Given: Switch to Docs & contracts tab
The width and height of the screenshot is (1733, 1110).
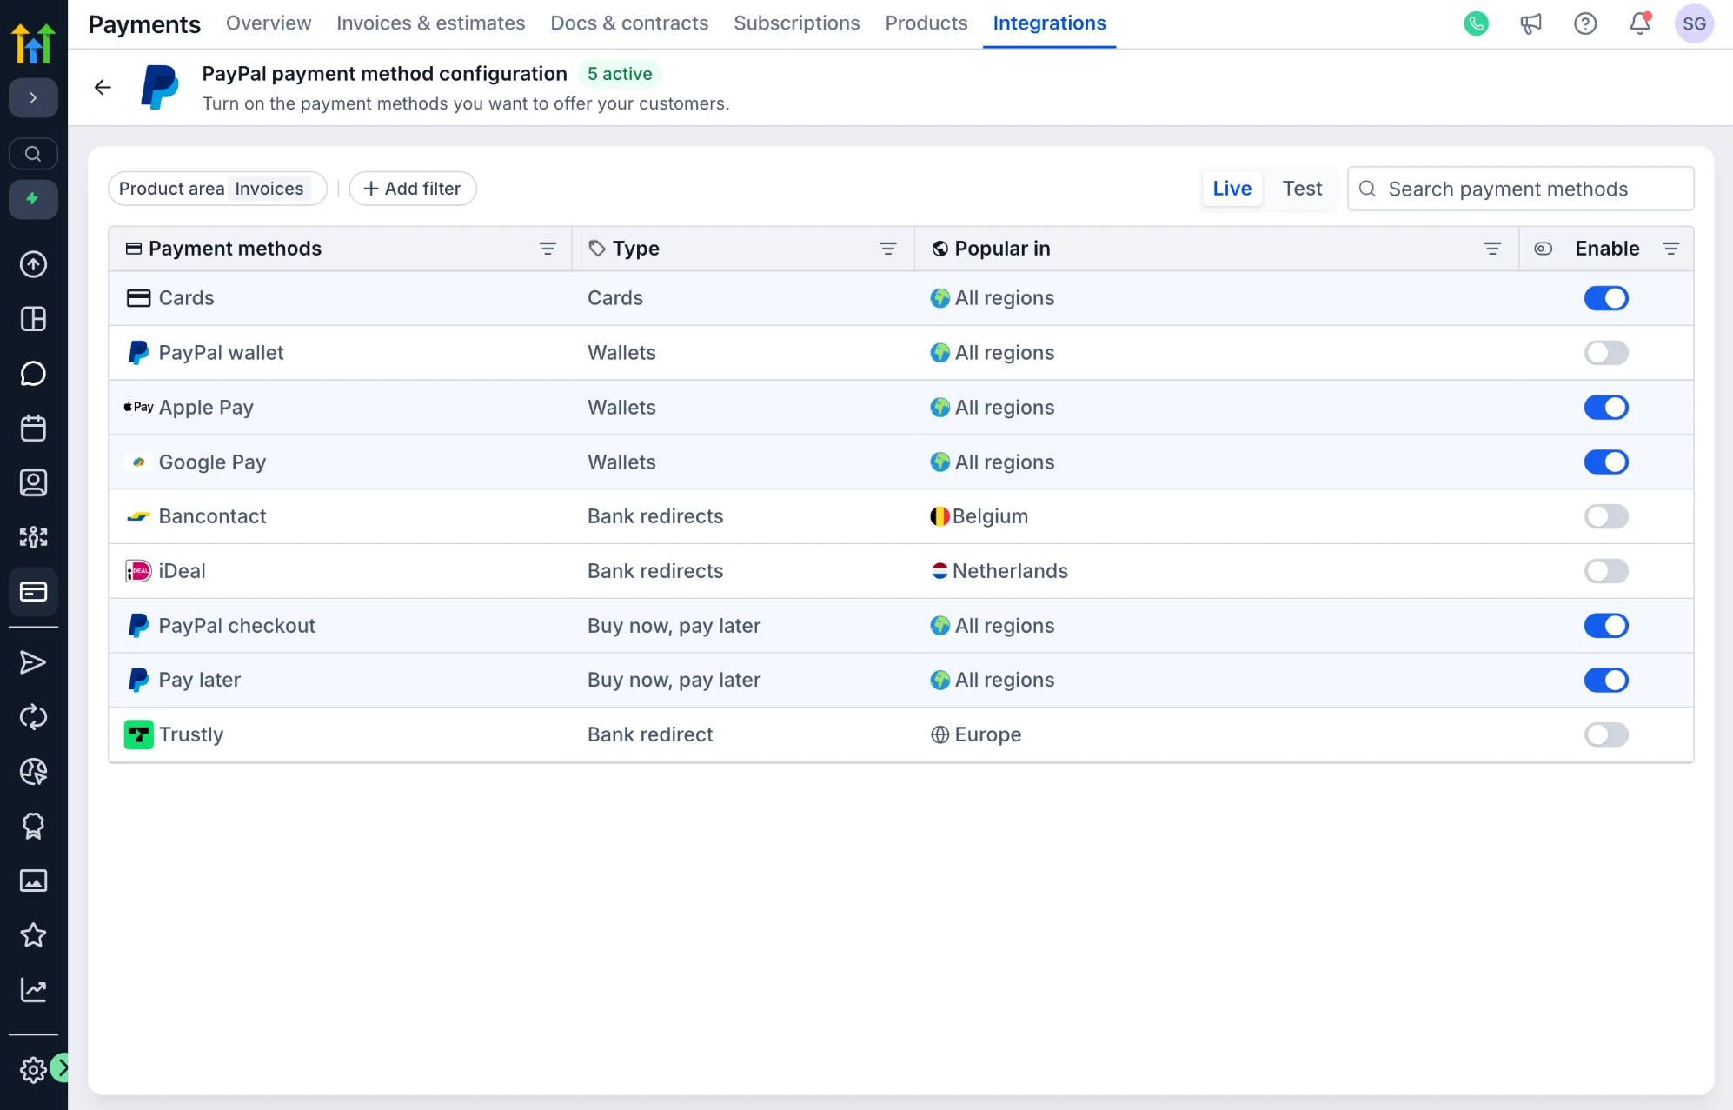Looking at the screenshot, I should pyautogui.click(x=629, y=23).
